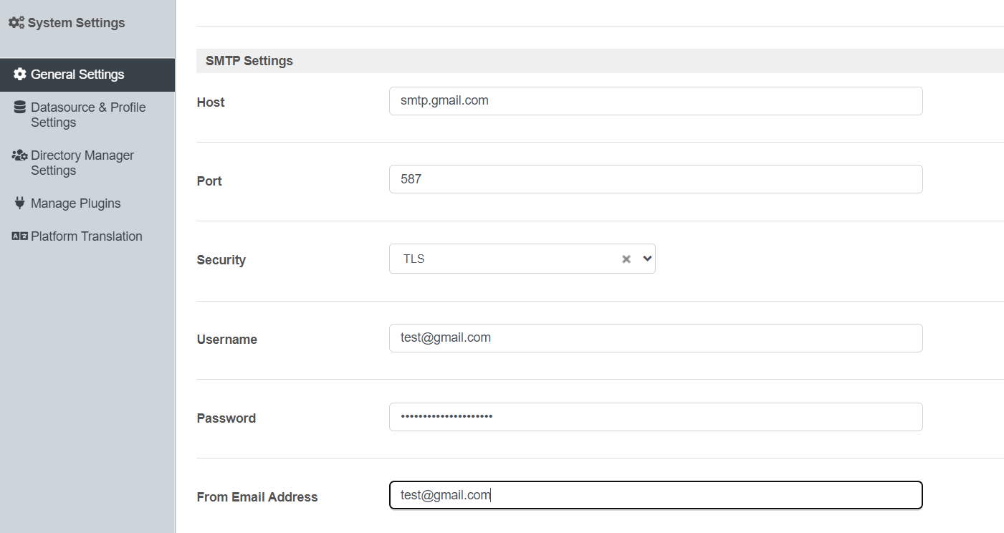Go to Datasource & Profile Settings
Viewport: 1004px width, 533px height.
click(87, 115)
